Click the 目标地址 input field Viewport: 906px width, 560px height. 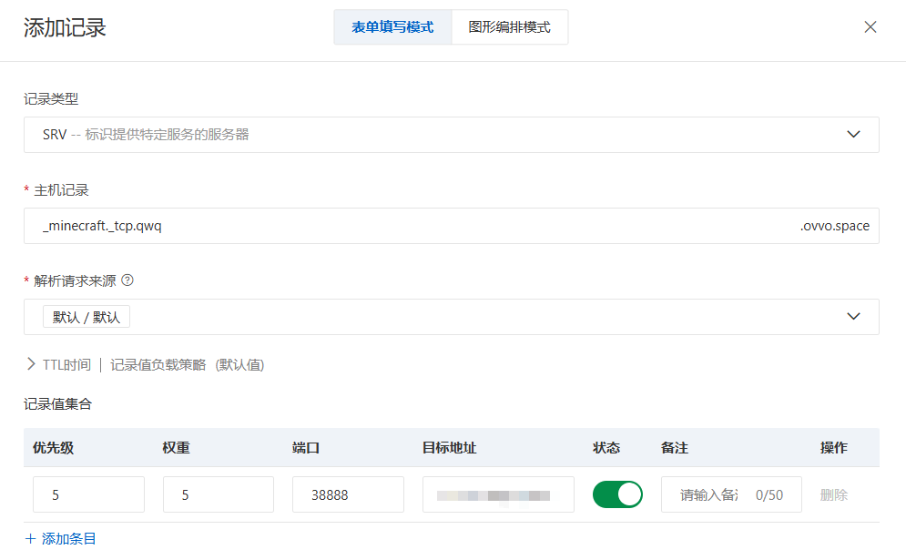click(x=498, y=495)
